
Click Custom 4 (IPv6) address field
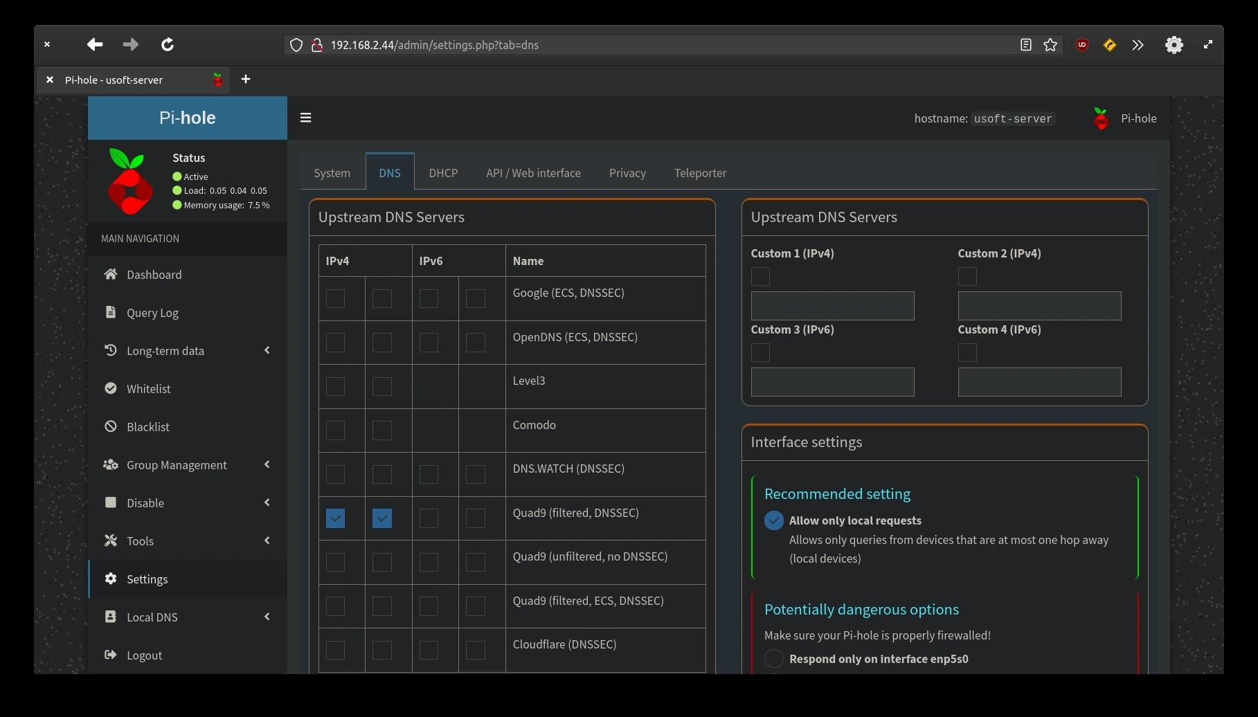pyautogui.click(x=1039, y=382)
